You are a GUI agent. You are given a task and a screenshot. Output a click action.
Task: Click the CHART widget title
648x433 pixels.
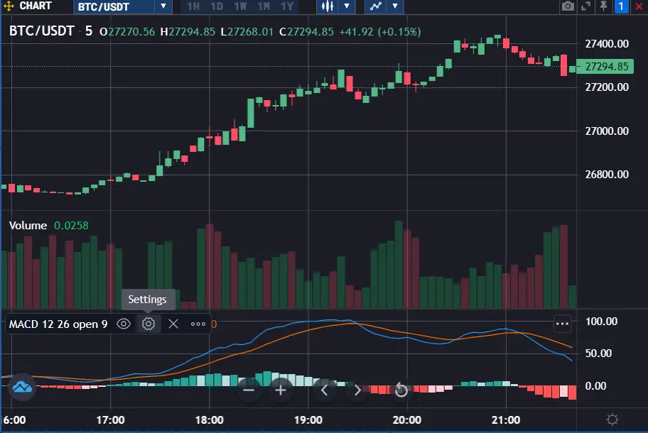(x=36, y=6)
